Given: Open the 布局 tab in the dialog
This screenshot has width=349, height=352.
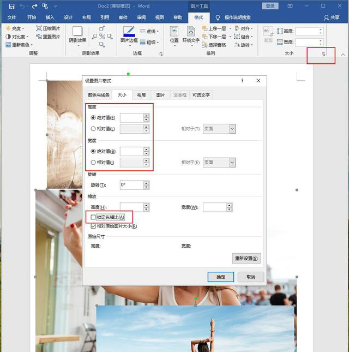Looking at the screenshot, I should [x=141, y=95].
